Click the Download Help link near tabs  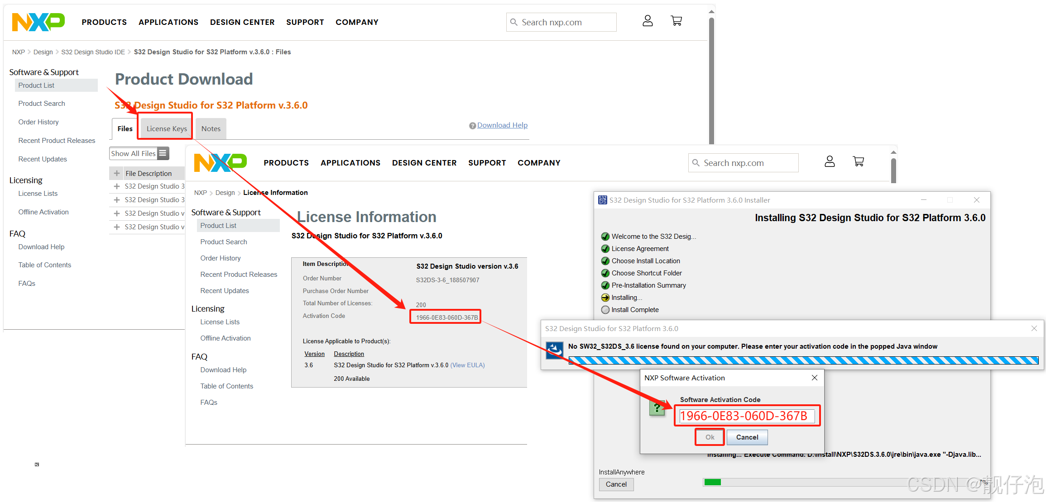502,125
